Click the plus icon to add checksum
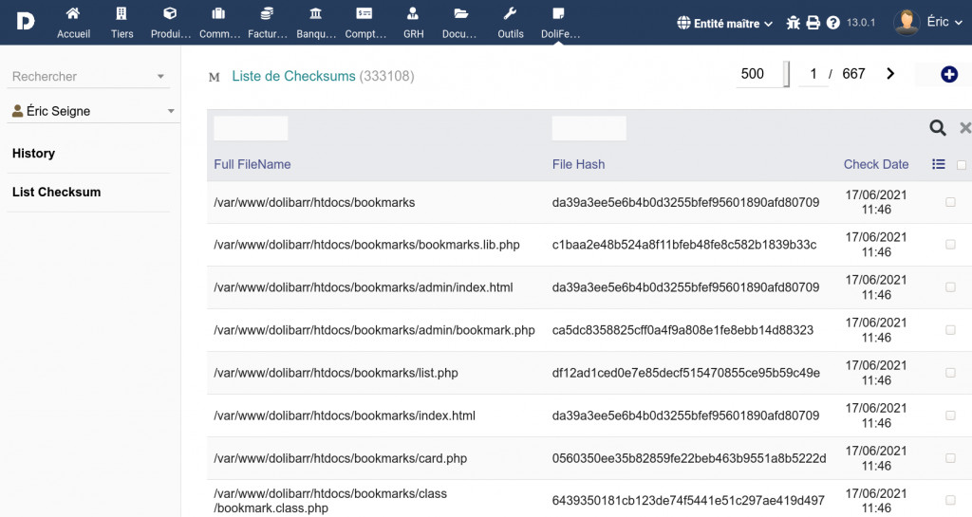 [948, 74]
